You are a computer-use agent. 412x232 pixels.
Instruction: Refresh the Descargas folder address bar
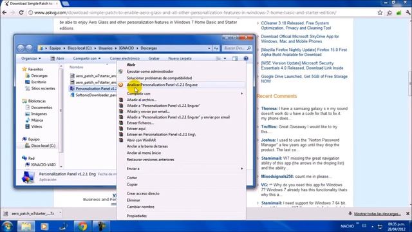point(216,48)
